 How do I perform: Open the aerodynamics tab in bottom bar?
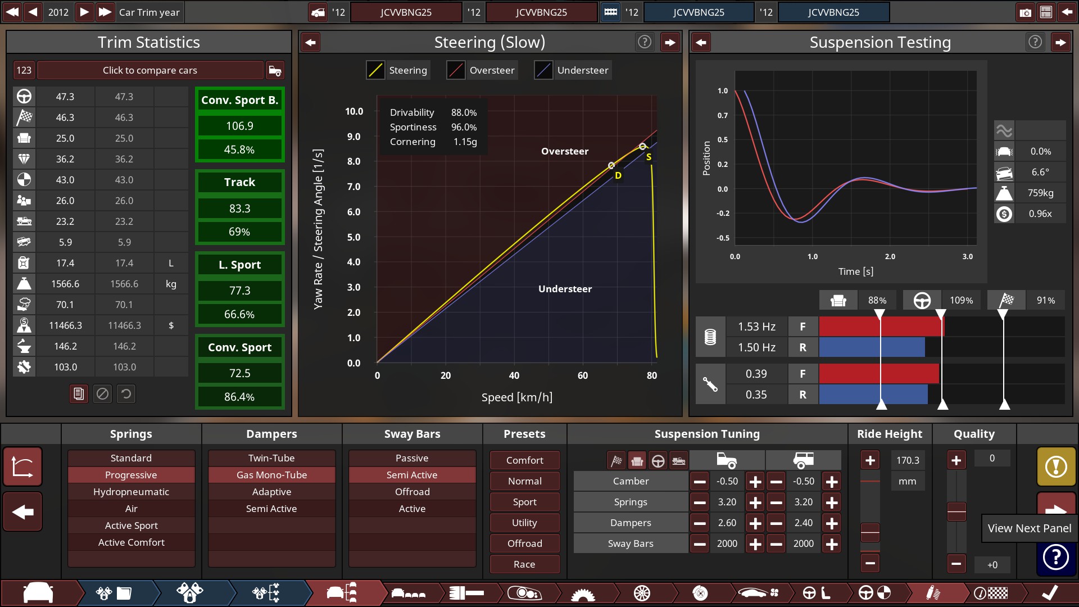point(759,593)
